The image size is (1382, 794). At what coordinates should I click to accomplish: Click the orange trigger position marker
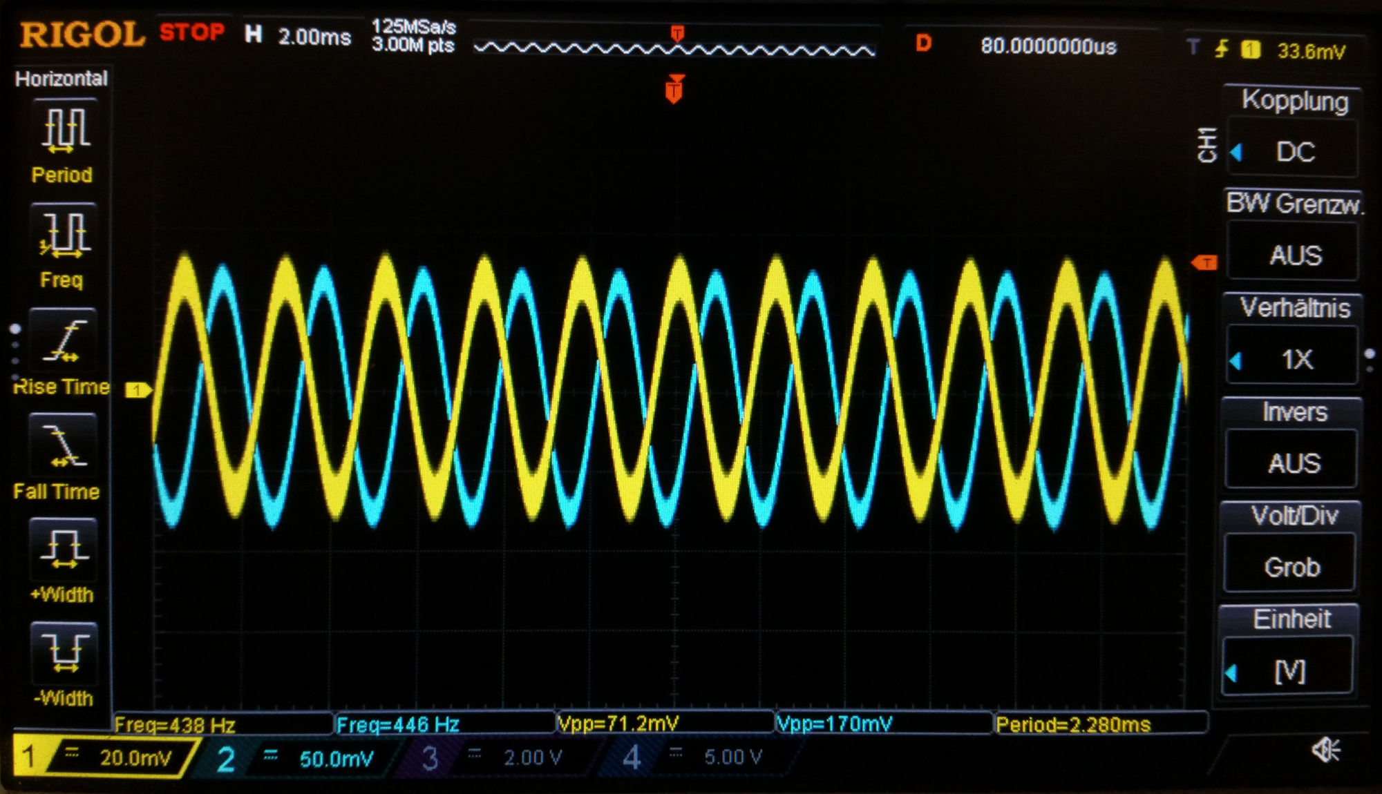674,90
